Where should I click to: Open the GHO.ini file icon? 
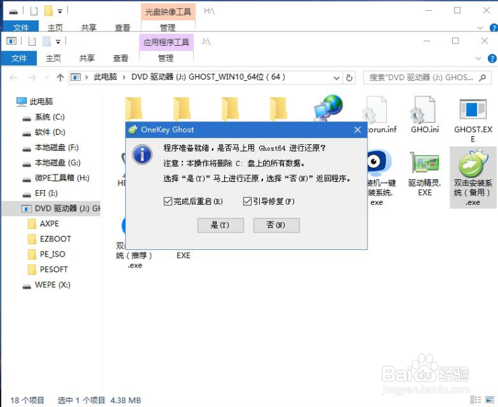425,115
